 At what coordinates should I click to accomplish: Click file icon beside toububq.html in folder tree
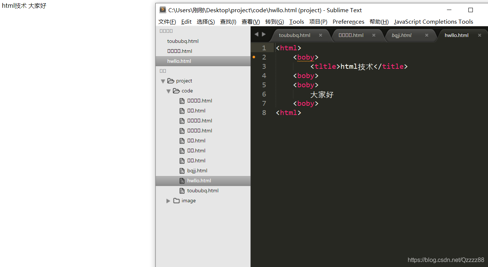coord(182,190)
